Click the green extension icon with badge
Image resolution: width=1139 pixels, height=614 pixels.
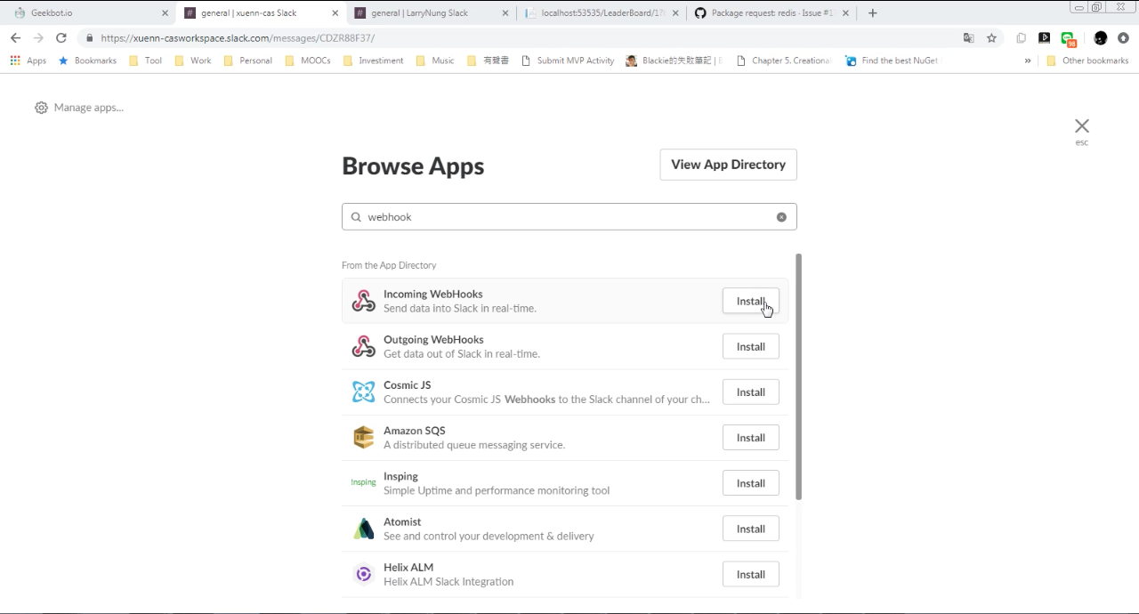click(x=1069, y=38)
